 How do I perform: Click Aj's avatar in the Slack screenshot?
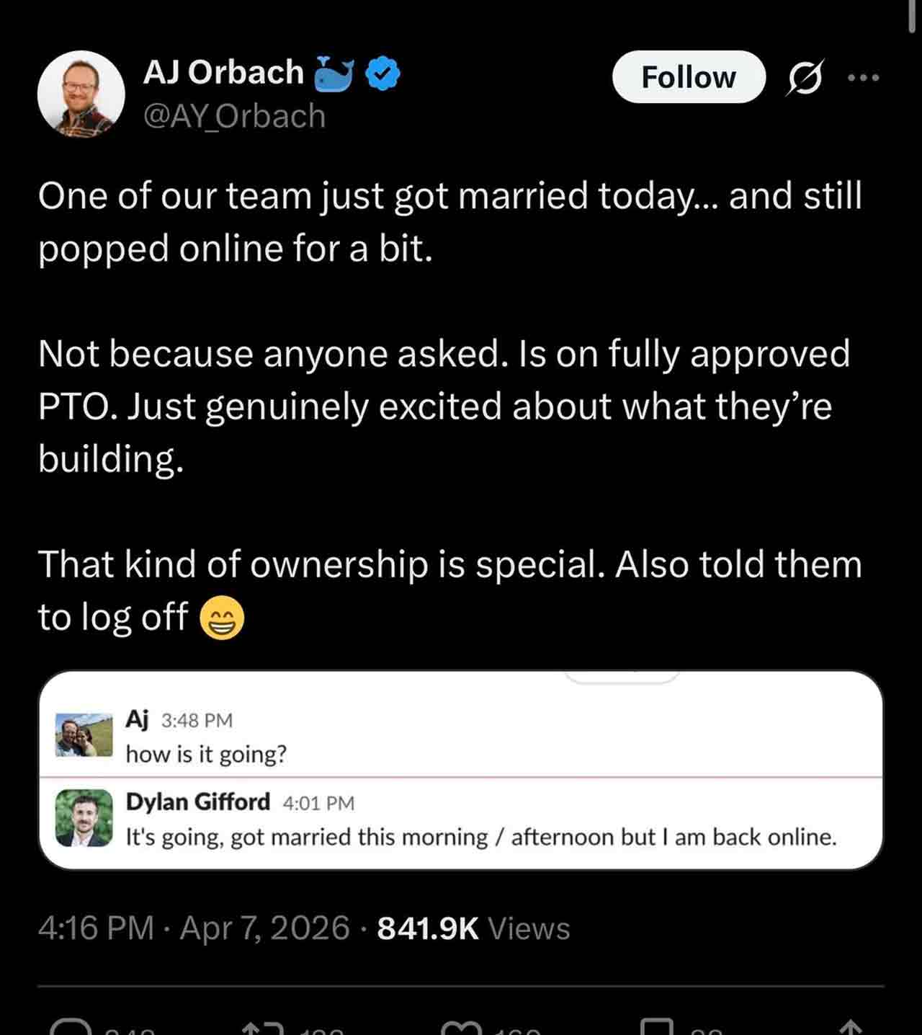pos(84,735)
